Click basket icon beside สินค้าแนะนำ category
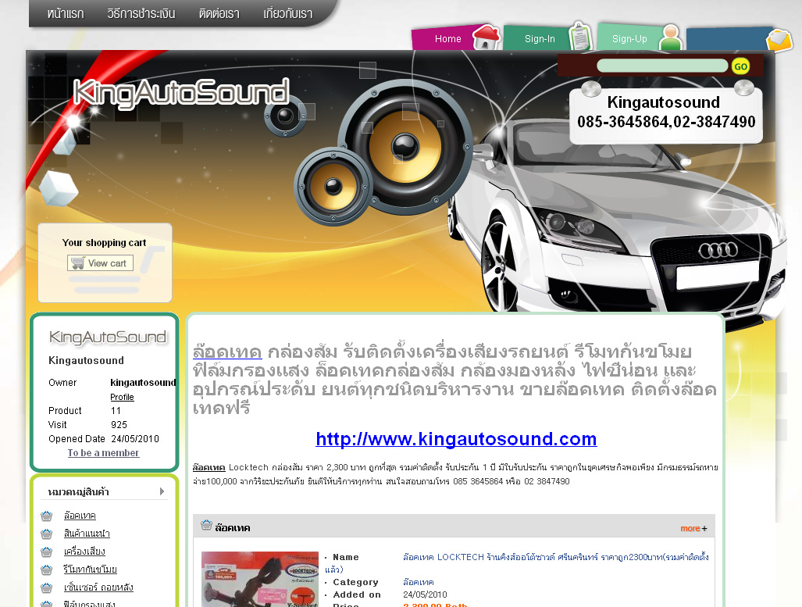 point(47,534)
